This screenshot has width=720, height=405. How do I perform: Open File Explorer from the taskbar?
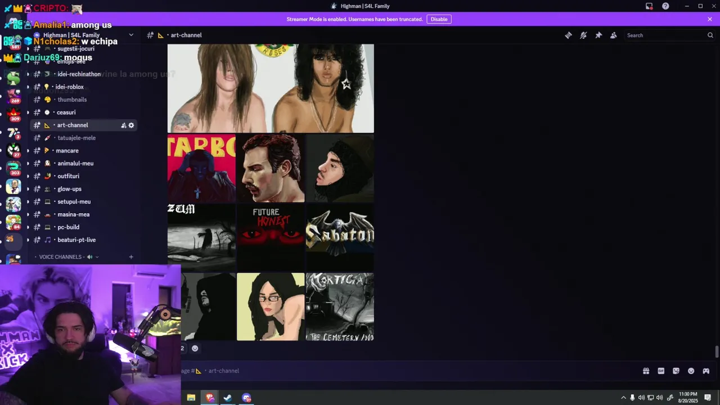click(x=191, y=398)
